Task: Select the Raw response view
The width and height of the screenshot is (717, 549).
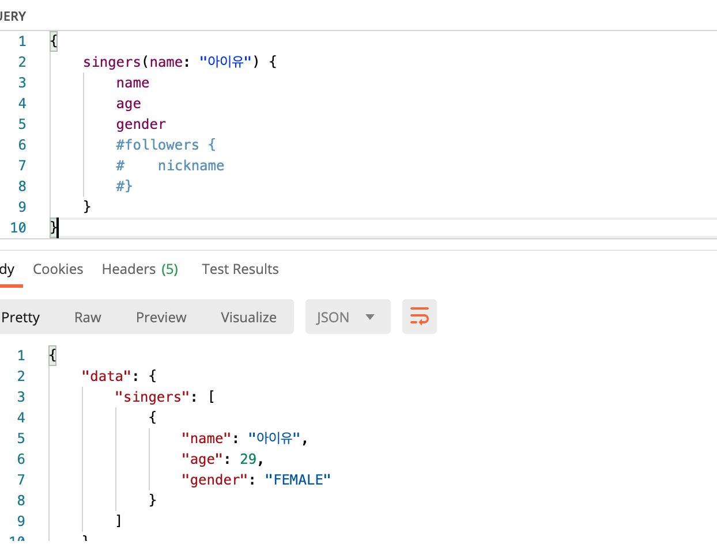Action: click(x=88, y=317)
